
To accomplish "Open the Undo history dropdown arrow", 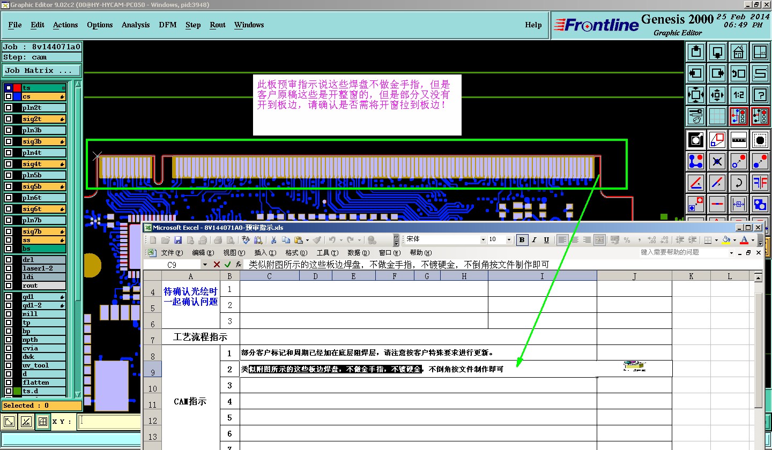I will (340, 240).
